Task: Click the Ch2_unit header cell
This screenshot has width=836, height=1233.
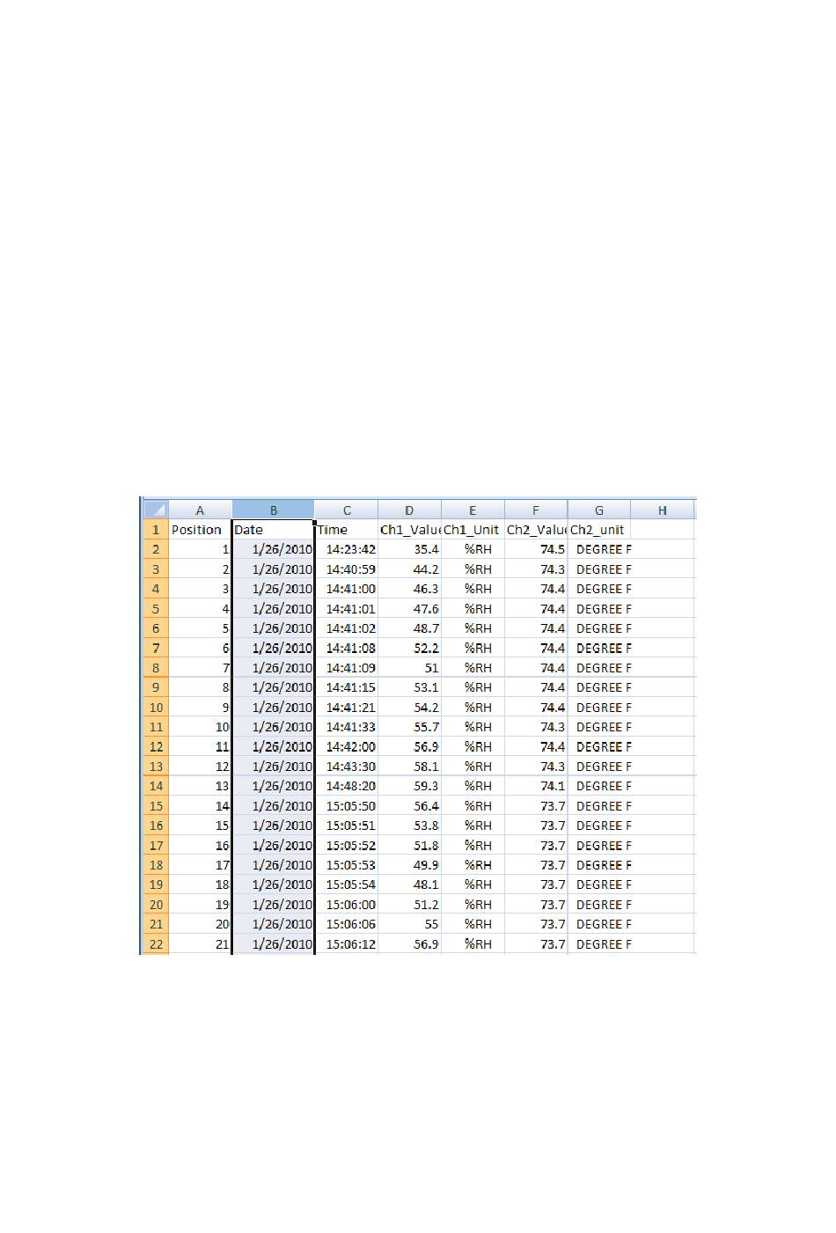Action: click(599, 530)
